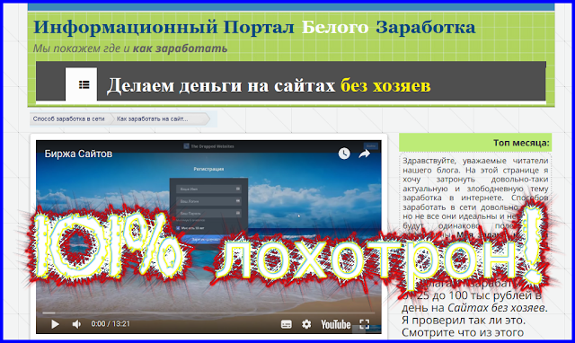Viewport: 575px width, 343px height.
Task: Click the Share arrow icon on the video
Action: click(364, 154)
